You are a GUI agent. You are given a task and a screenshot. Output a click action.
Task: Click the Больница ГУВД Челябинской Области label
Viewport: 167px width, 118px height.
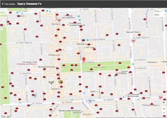(x=27, y=63)
